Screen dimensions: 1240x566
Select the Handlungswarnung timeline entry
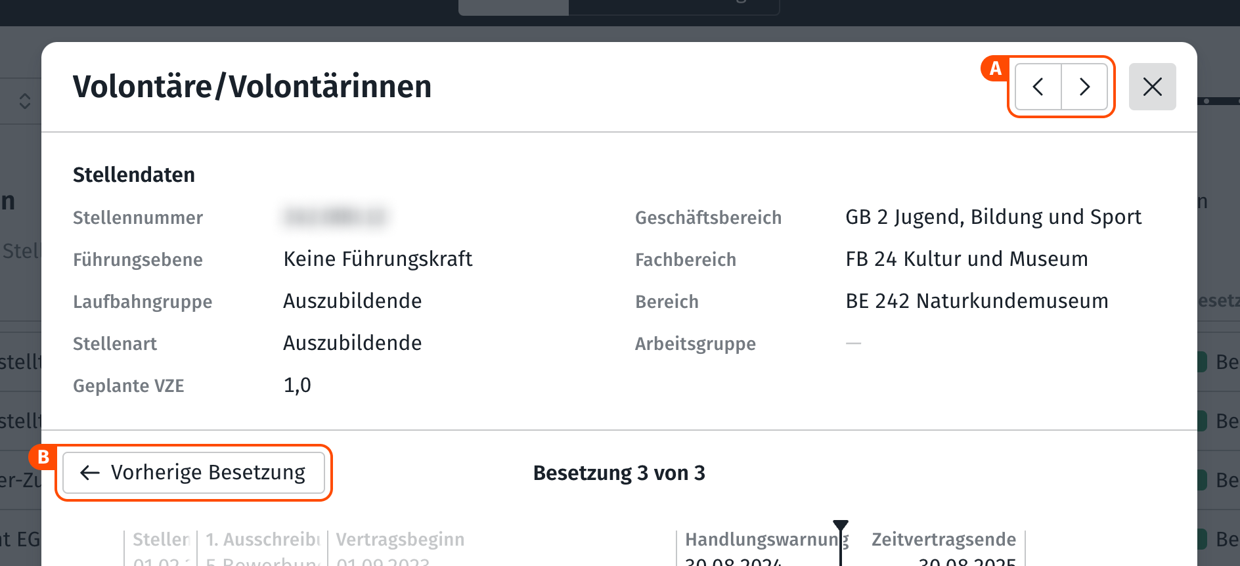click(762, 541)
